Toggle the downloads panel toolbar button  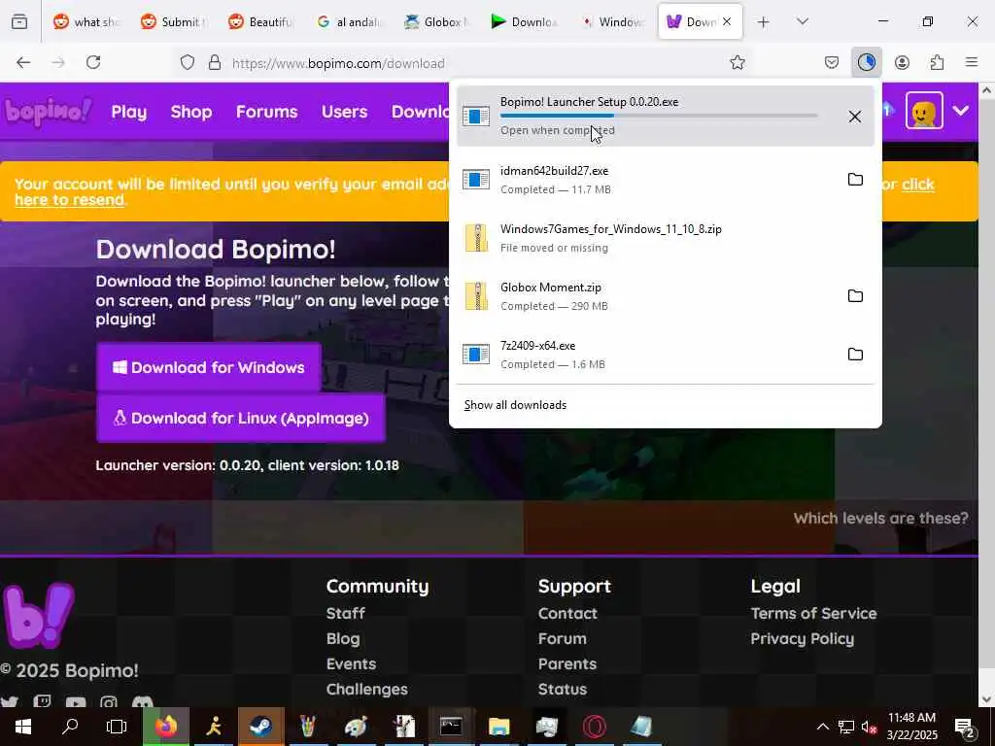point(866,62)
